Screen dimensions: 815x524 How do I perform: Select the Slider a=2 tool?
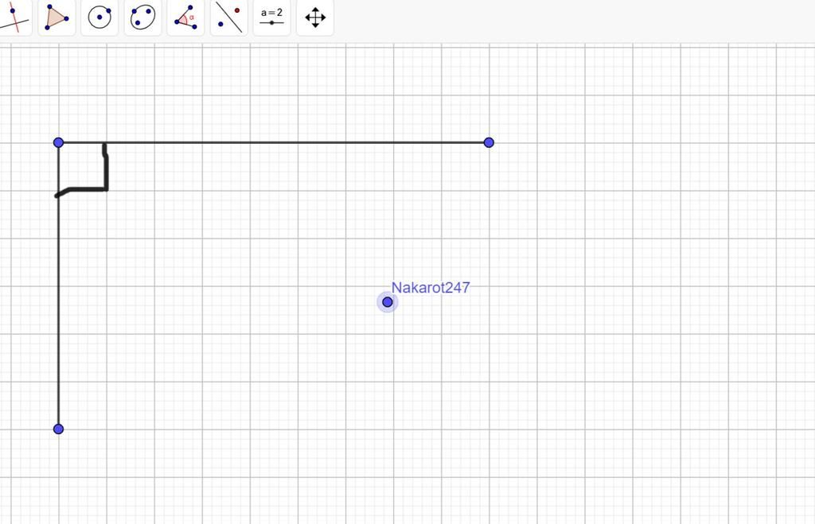(272, 17)
